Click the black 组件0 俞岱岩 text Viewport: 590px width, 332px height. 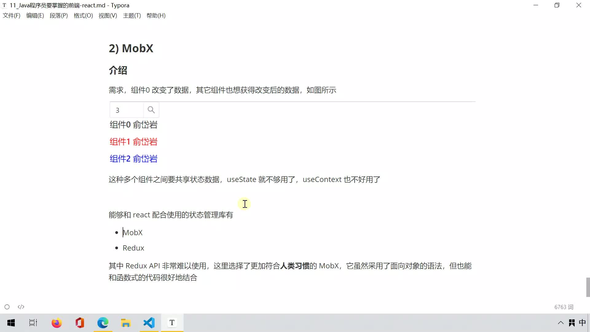tap(133, 124)
